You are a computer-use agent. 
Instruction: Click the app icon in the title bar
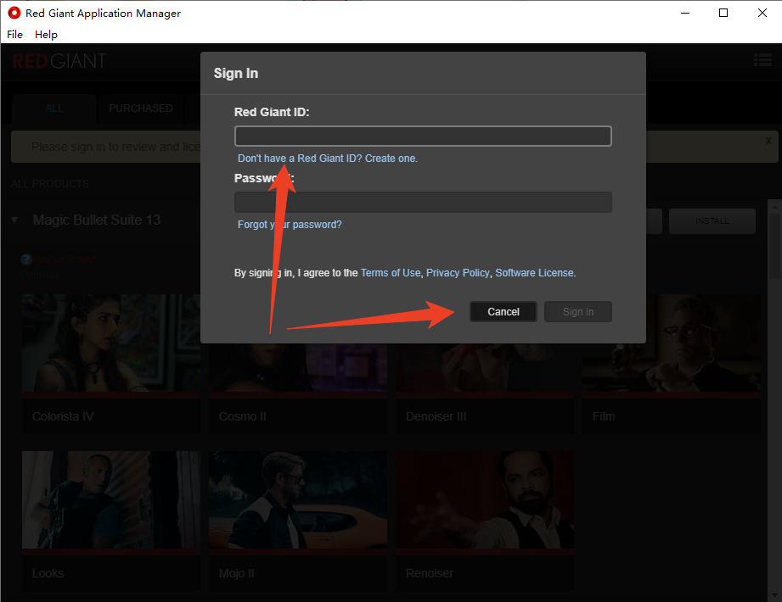(14, 13)
